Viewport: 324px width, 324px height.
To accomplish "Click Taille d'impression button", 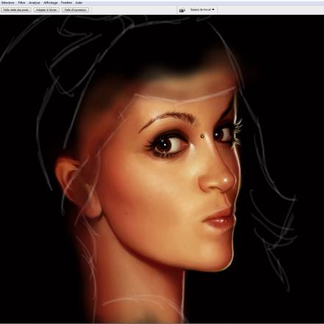I will [75, 10].
